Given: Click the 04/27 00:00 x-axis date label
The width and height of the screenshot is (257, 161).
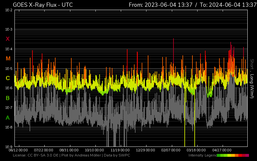Looking at the screenshot, I should point(222,150).
